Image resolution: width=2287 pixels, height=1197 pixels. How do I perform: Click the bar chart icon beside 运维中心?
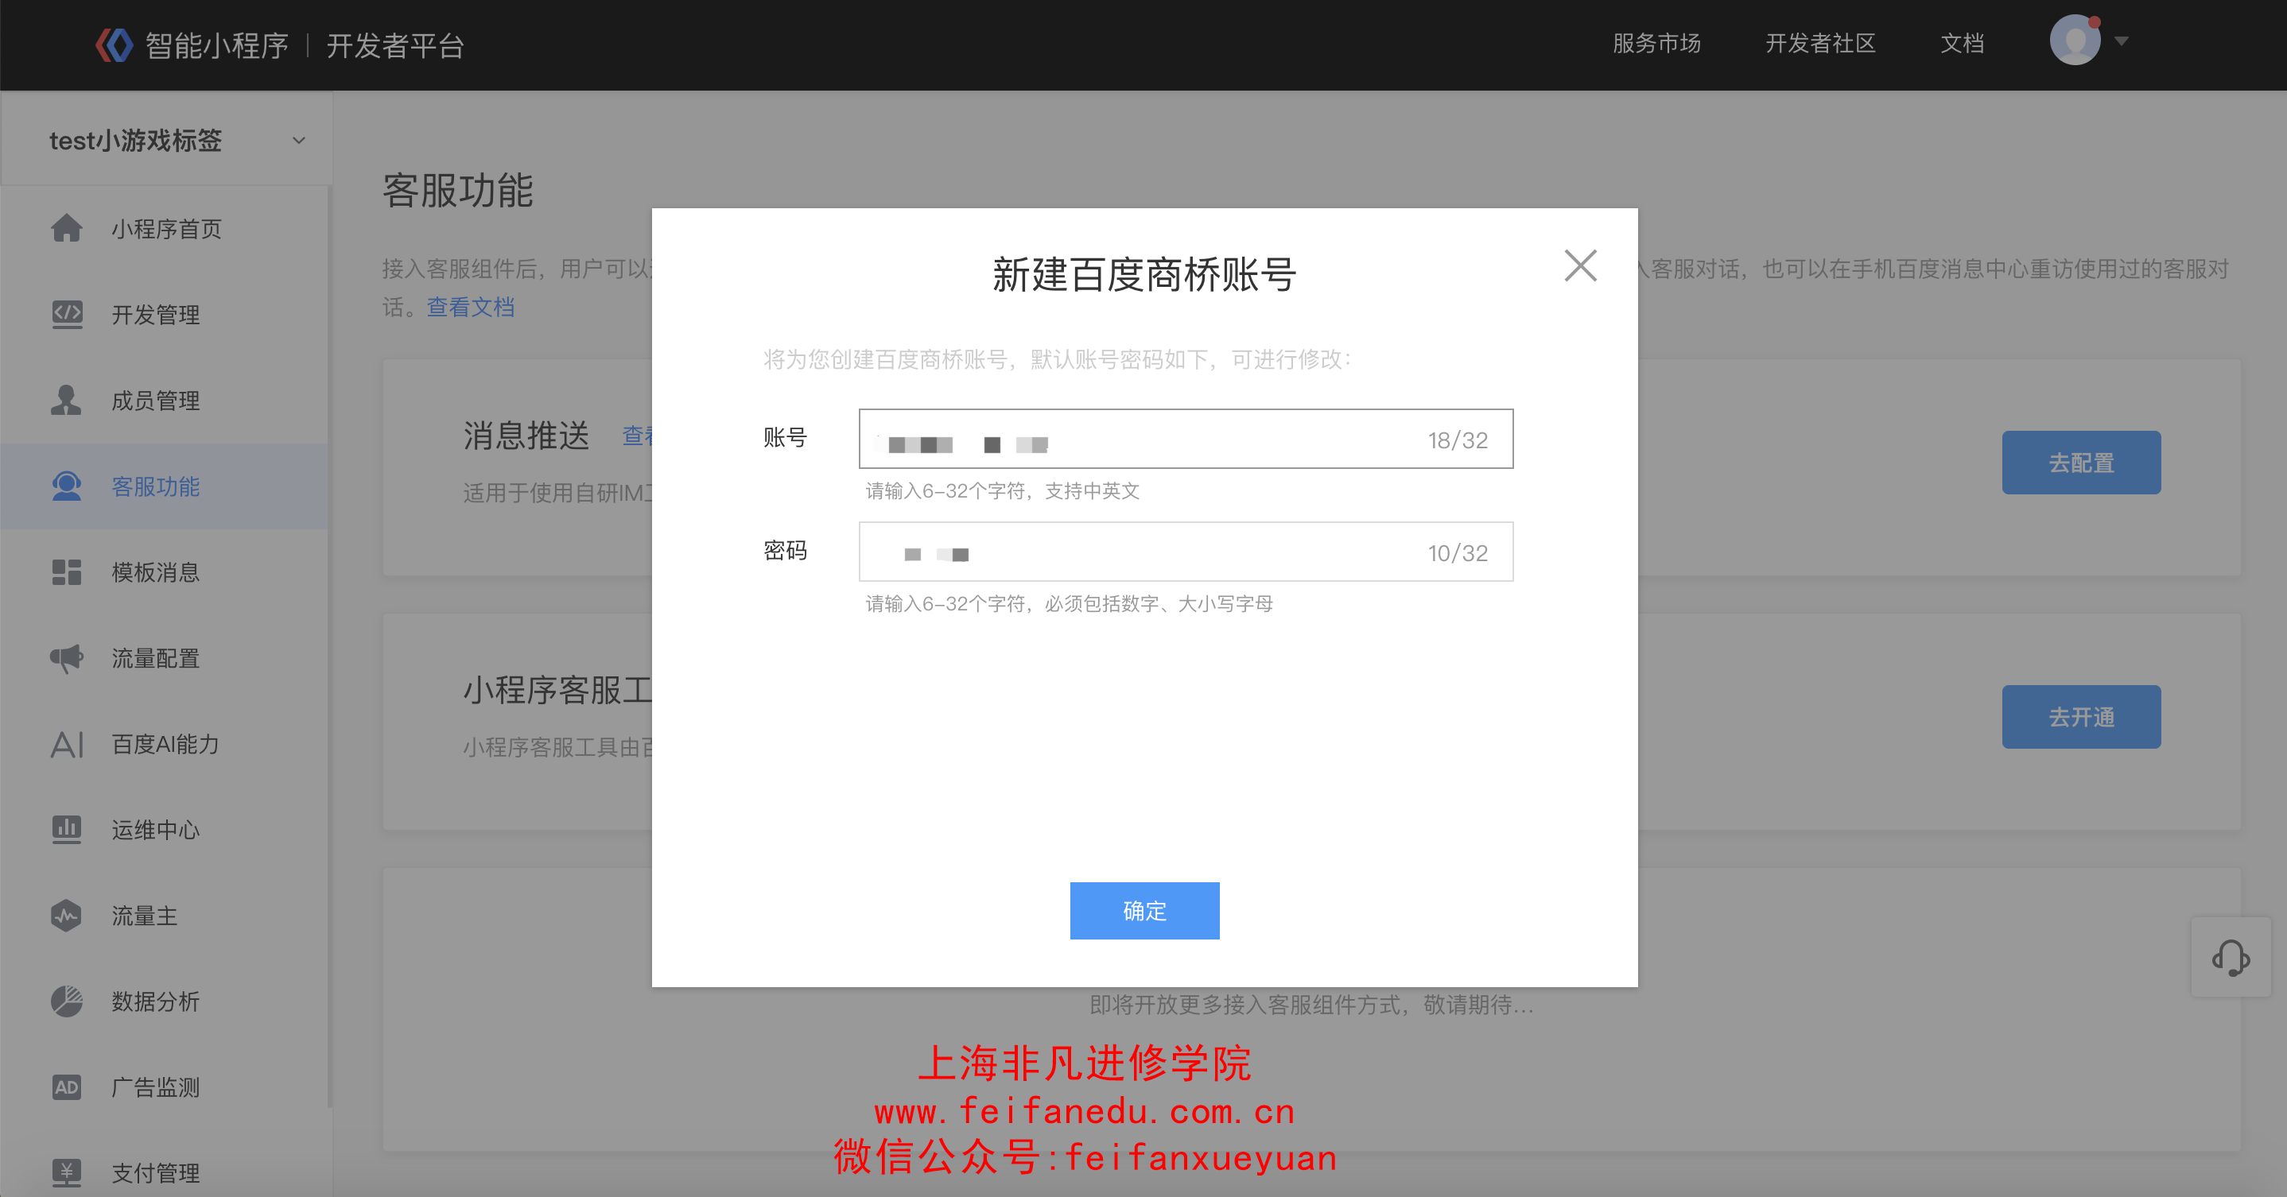pyautogui.click(x=67, y=830)
